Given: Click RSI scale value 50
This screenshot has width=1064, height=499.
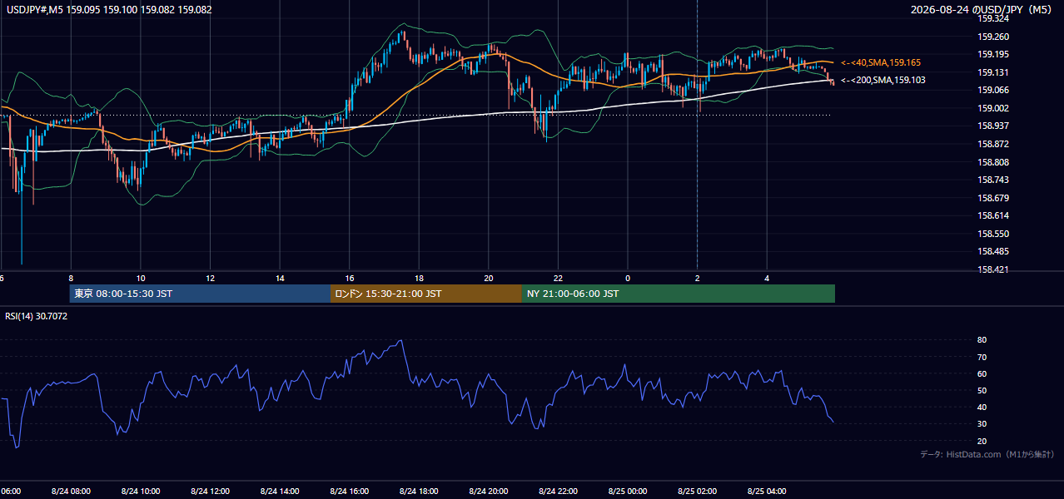Looking at the screenshot, I should click(x=982, y=390).
